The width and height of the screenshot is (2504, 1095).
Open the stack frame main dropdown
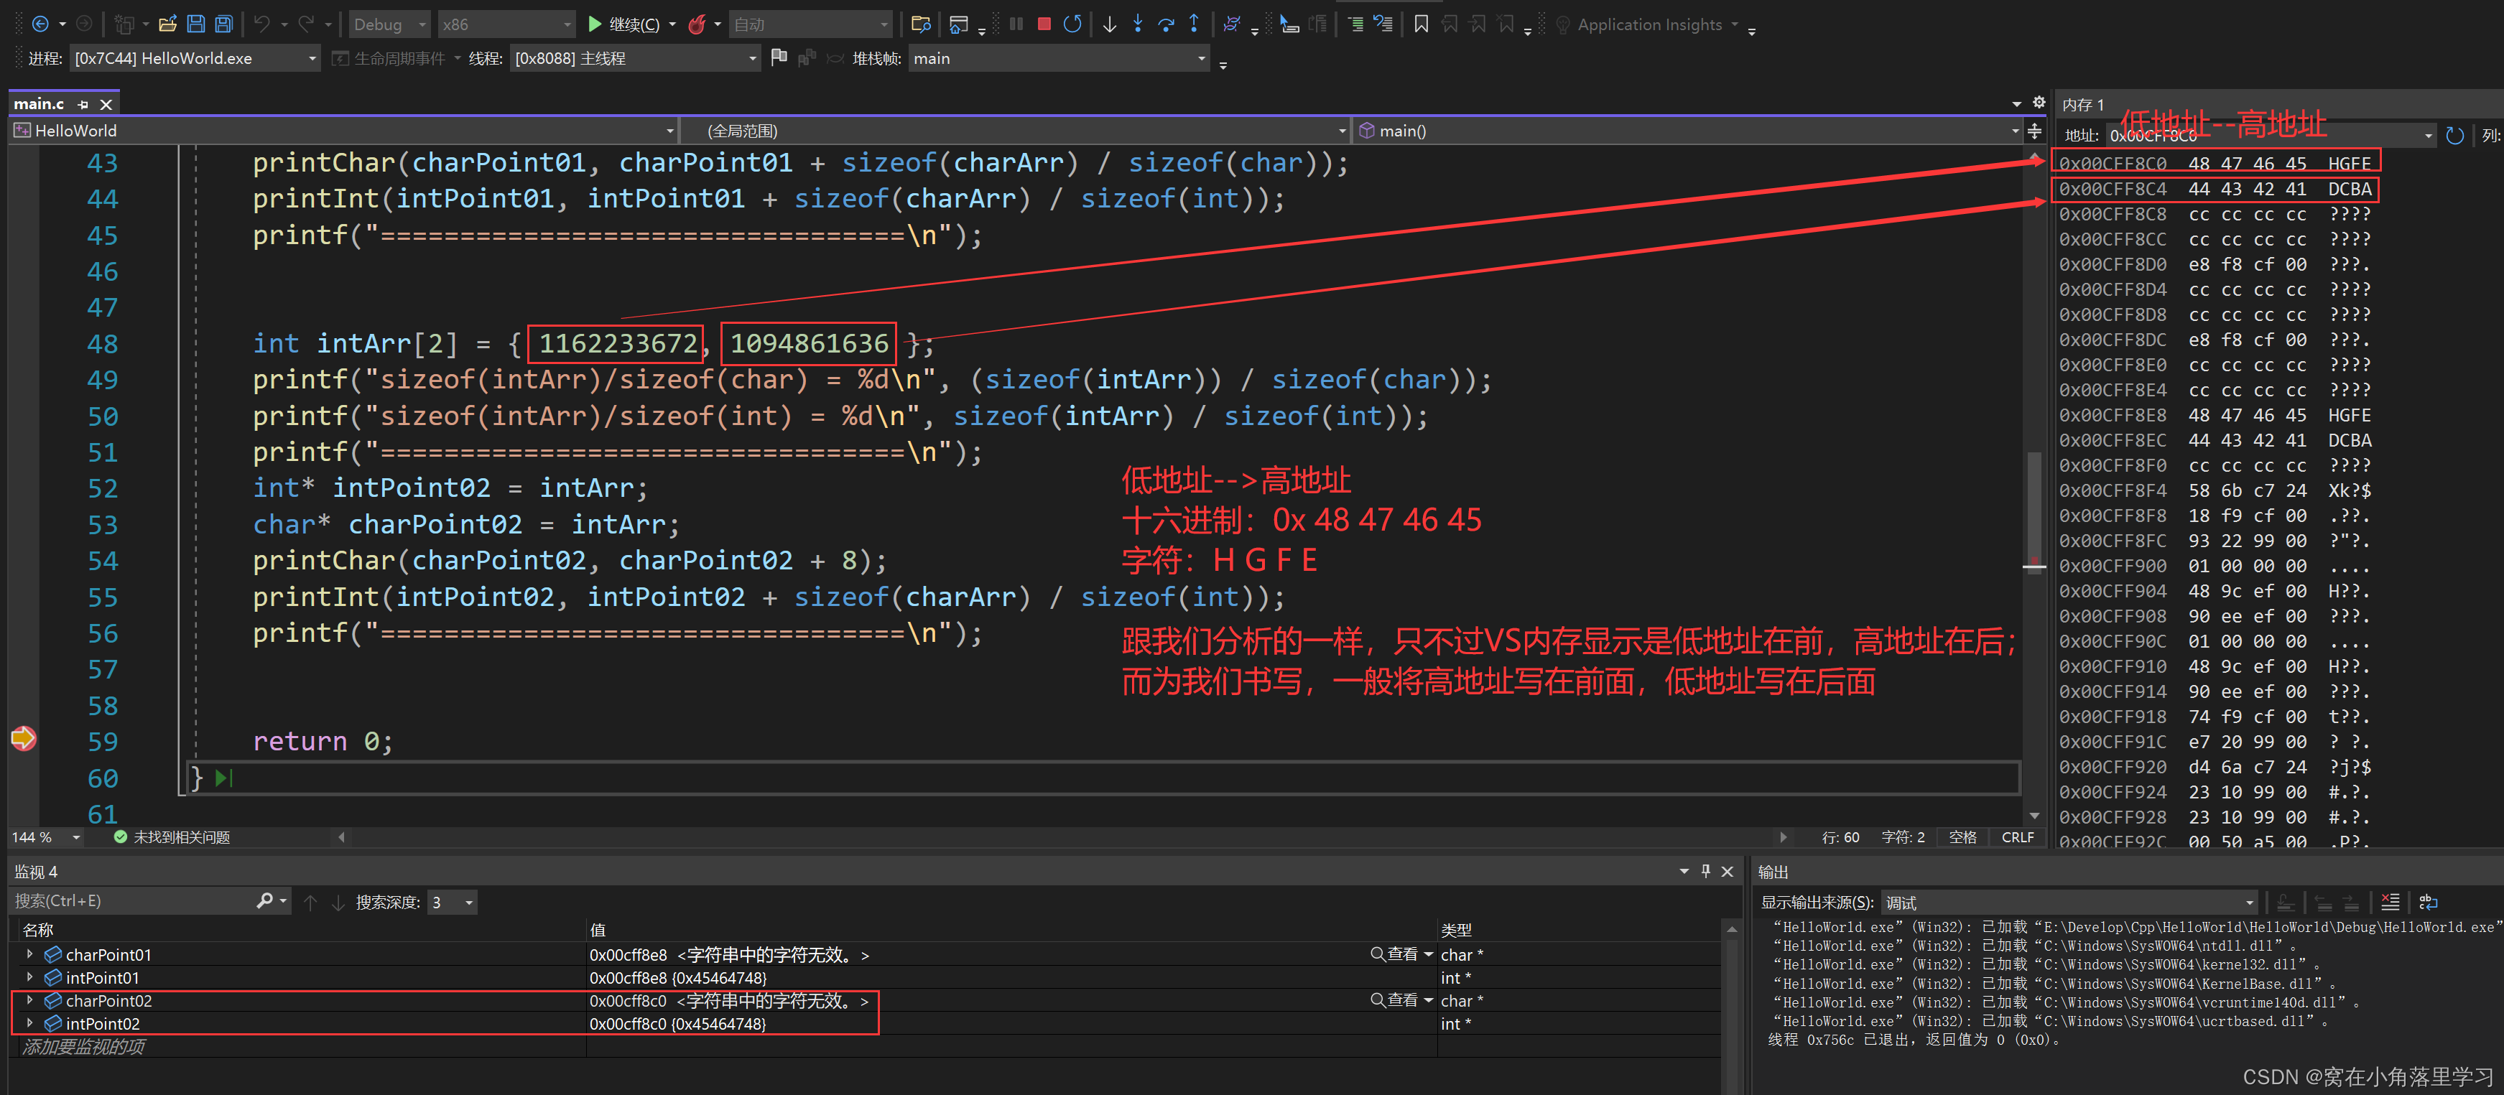(1059, 58)
